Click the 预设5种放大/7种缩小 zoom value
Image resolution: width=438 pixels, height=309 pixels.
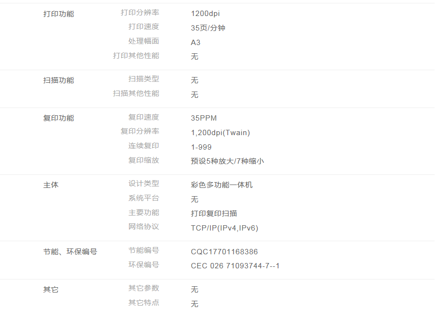pyautogui.click(x=227, y=161)
